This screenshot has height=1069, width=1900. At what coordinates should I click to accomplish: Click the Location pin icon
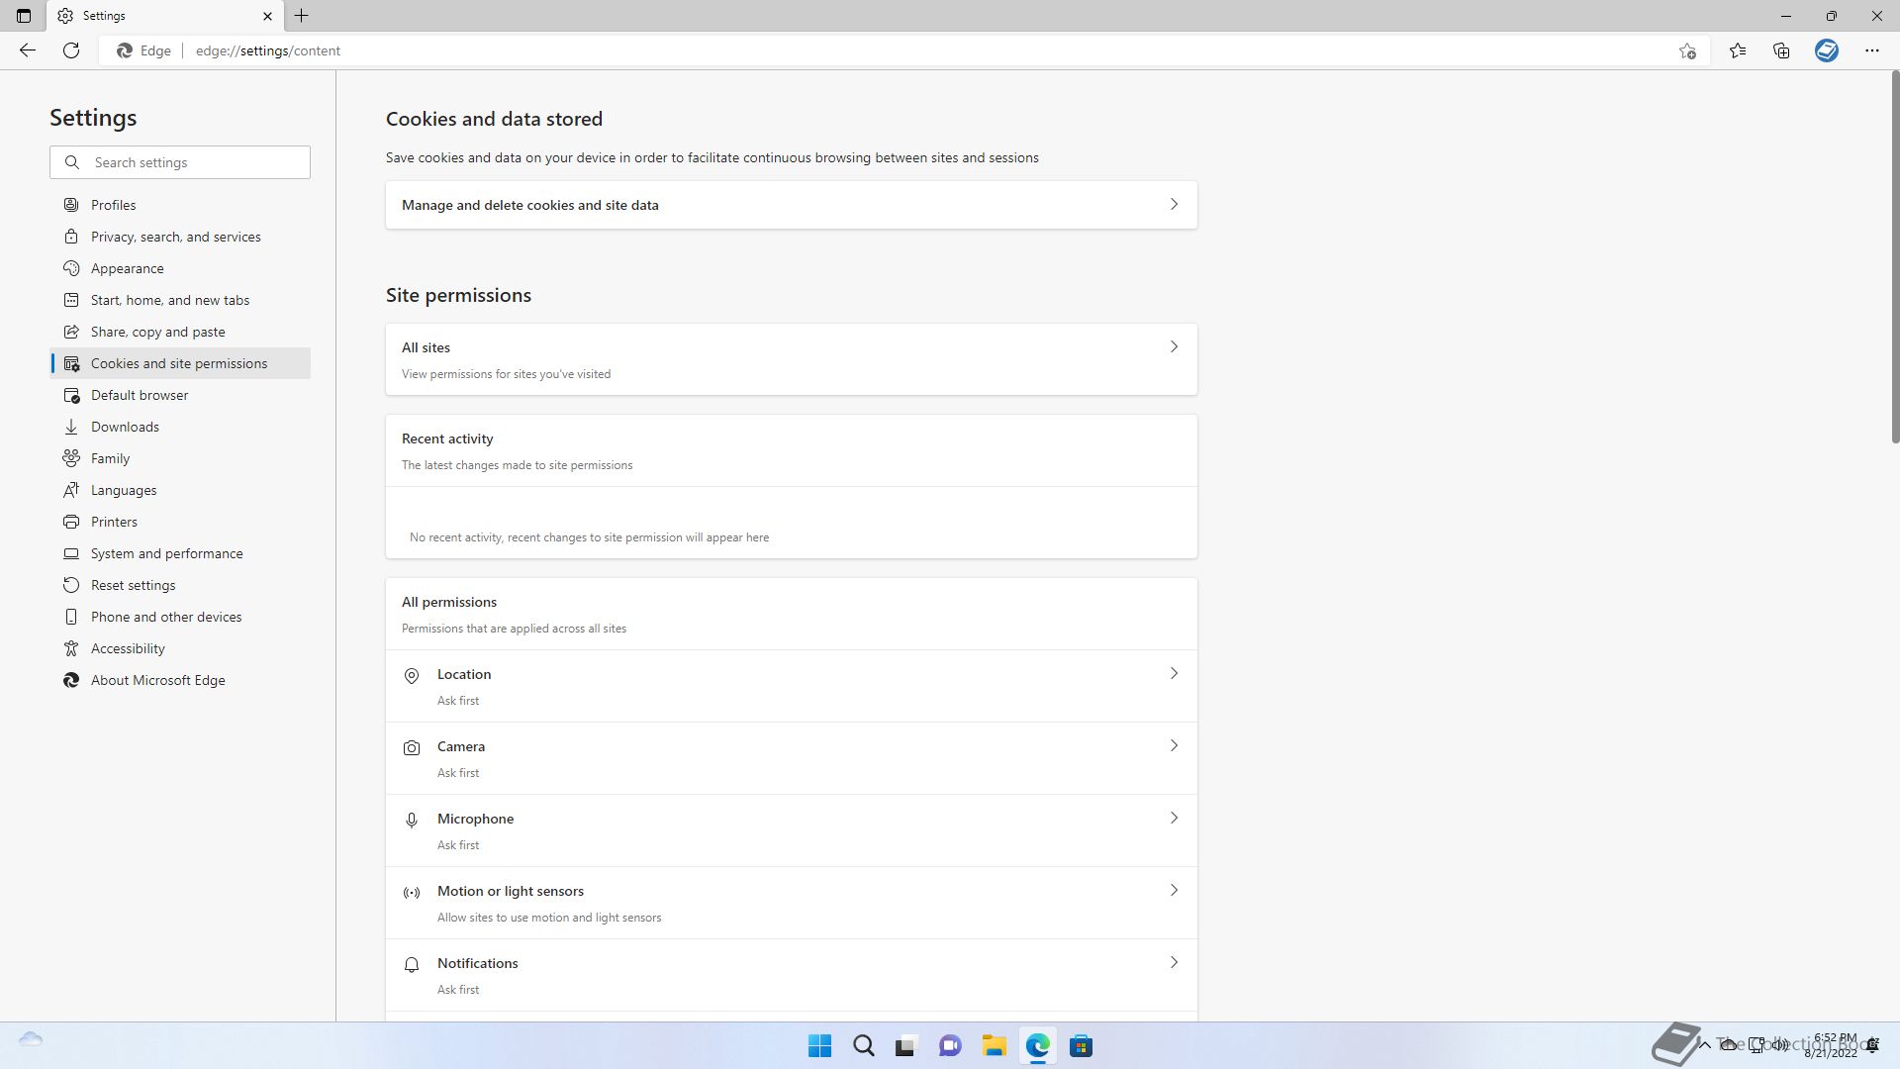tap(412, 676)
